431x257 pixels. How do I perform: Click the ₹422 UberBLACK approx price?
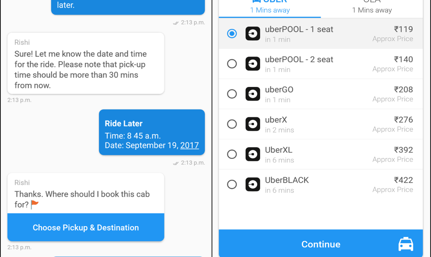(403, 180)
